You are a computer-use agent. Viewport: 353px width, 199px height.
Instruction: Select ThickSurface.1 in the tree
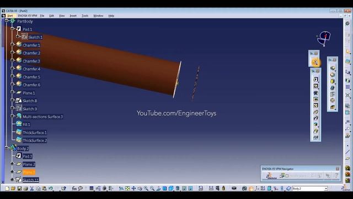click(35, 133)
